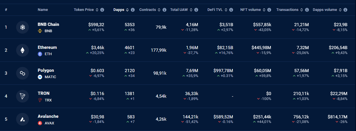The width and height of the screenshot is (356, 131).
Task: Click the $557,85k NFT volume value
Action: [x=262, y=25]
